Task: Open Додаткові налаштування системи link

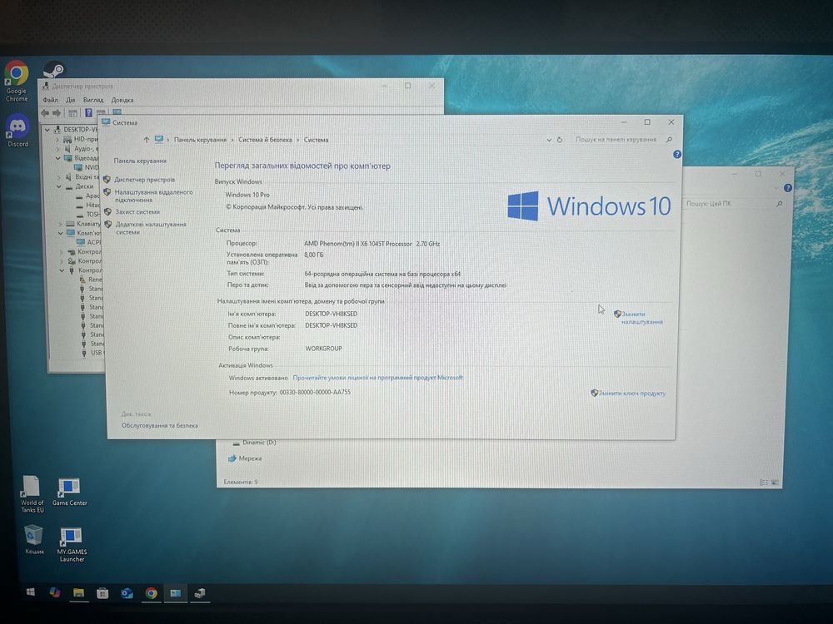Action: click(x=151, y=228)
